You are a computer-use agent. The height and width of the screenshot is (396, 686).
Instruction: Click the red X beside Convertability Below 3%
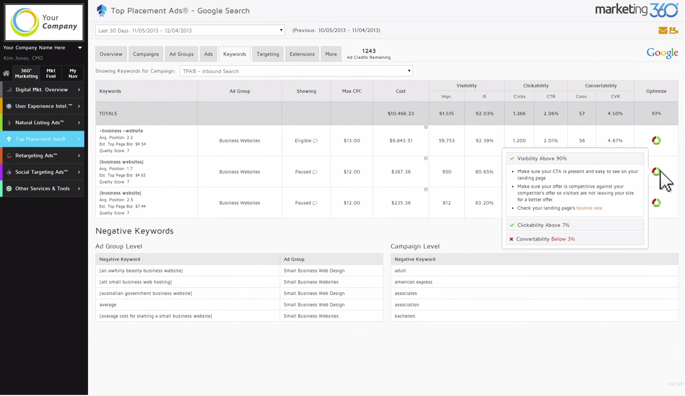pos(511,239)
